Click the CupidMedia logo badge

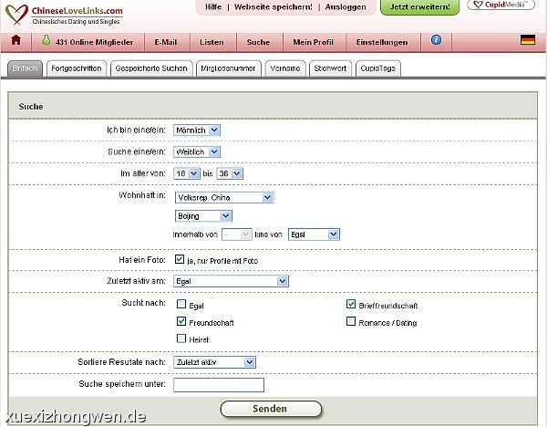(501, 5)
